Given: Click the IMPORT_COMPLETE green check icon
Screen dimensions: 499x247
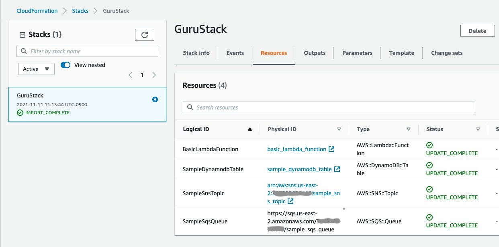Looking at the screenshot, I should click(x=20, y=113).
